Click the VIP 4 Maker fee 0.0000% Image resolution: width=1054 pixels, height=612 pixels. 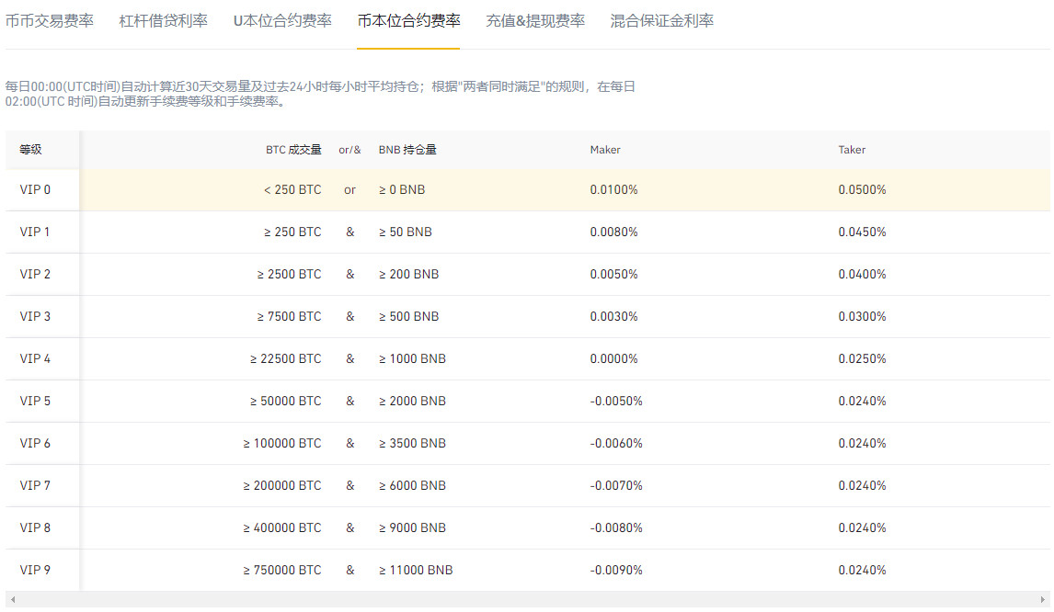point(613,359)
